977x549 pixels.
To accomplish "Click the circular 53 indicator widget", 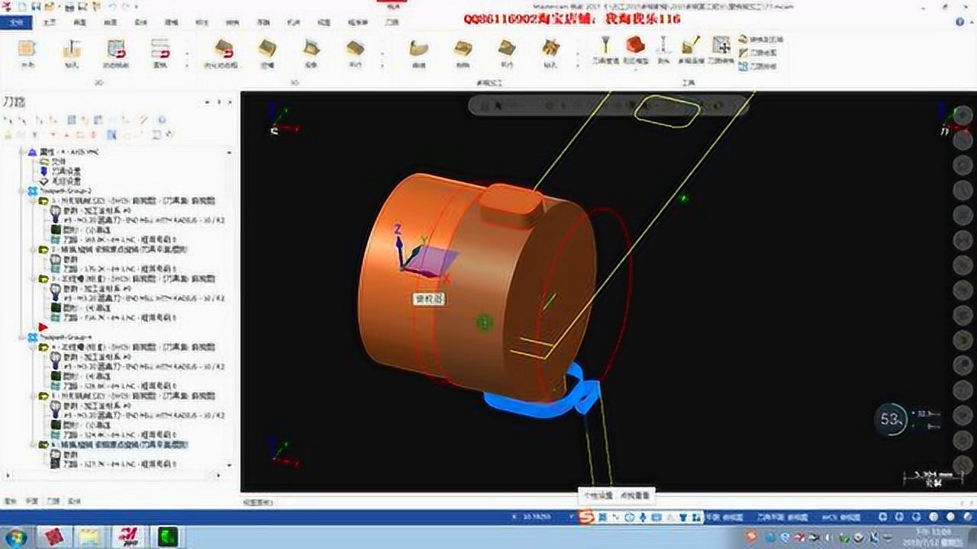I will click(x=891, y=419).
